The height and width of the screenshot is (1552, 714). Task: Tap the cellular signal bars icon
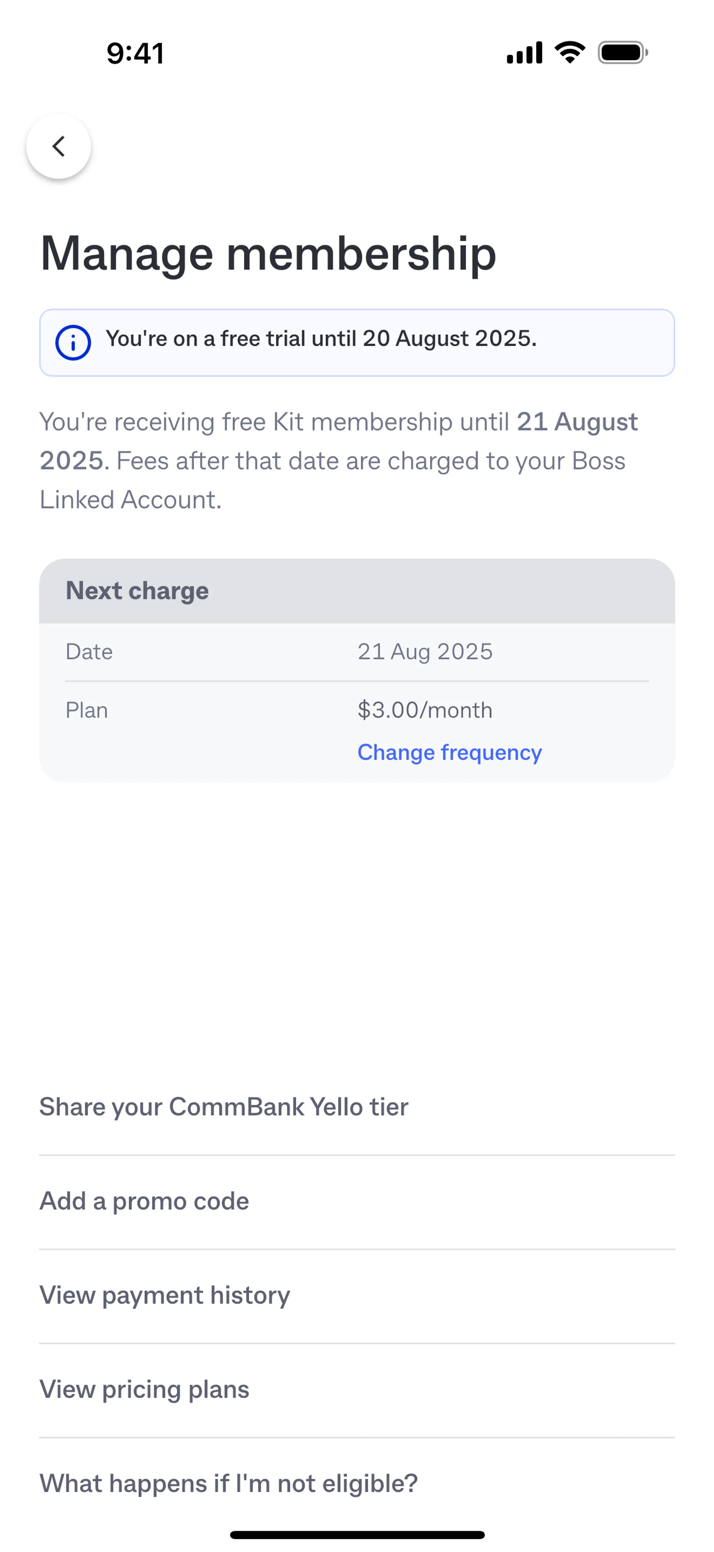click(524, 52)
